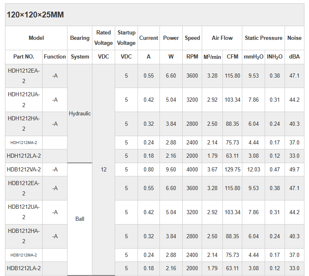The image size is (309, 276).
Task: Open part number HDB1212VA-2
Action: pyautogui.click(x=24, y=169)
